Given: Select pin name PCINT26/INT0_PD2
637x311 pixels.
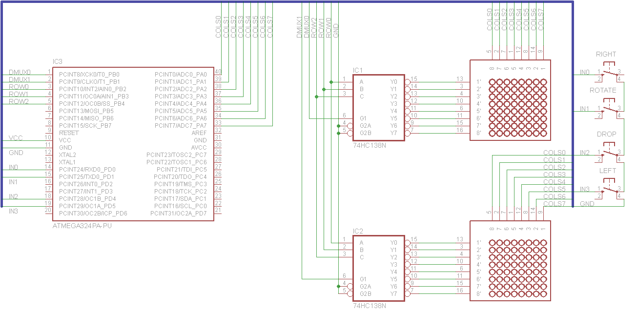Looking at the screenshot, I should 86,184.
